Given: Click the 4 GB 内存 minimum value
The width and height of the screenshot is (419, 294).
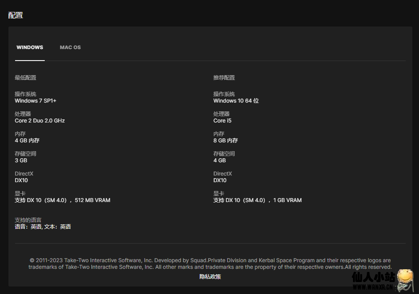Looking at the screenshot, I should (27, 141).
